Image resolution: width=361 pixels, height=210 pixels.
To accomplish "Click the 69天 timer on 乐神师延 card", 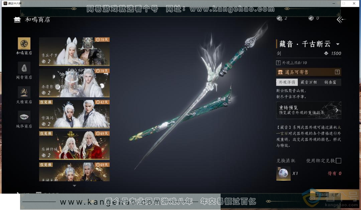I will pos(102,133).
